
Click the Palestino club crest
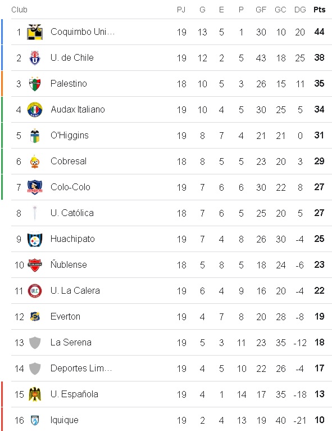pos(35,84)
